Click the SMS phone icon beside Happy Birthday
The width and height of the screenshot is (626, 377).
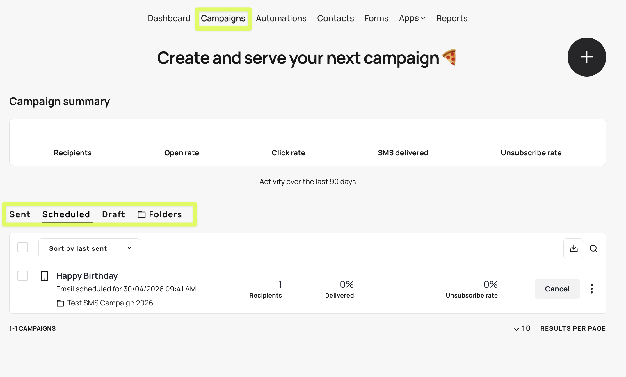45,276
